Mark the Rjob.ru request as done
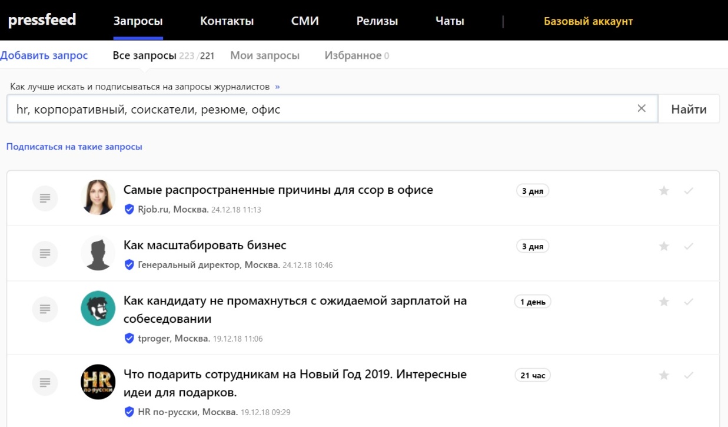 point(689,191)
